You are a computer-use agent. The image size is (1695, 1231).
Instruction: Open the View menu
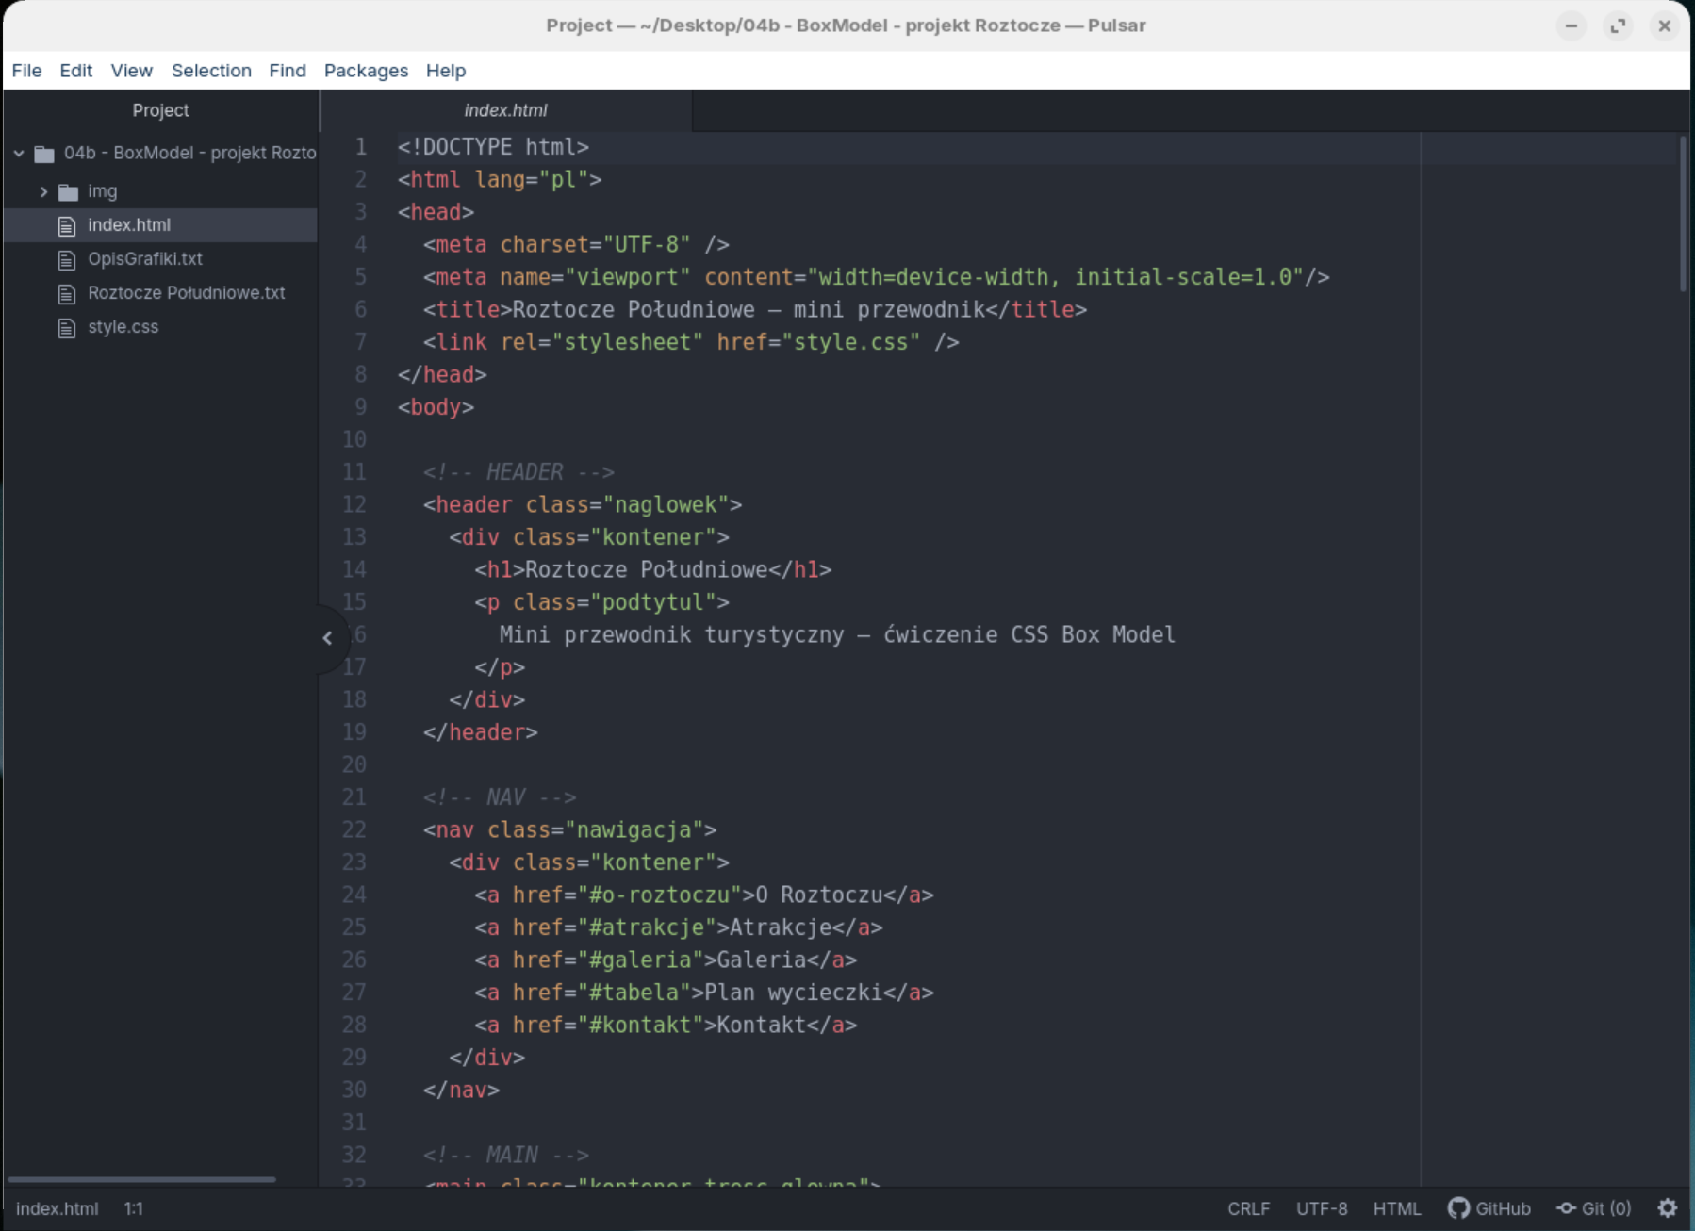(x=131, y=71)
